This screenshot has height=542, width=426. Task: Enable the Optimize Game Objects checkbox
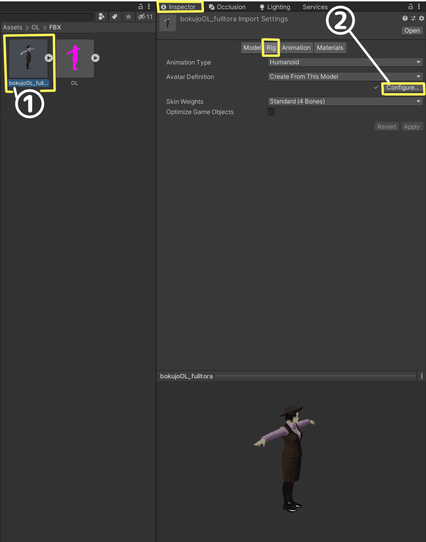tap(271, 112)
